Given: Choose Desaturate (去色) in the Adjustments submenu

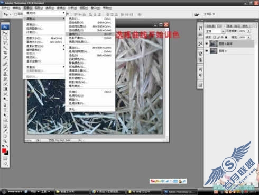Looking at the screenshot, I should tap(90, 55).
